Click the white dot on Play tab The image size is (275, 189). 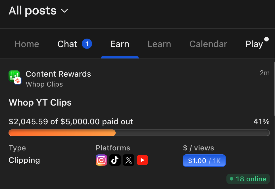point(266,39)
